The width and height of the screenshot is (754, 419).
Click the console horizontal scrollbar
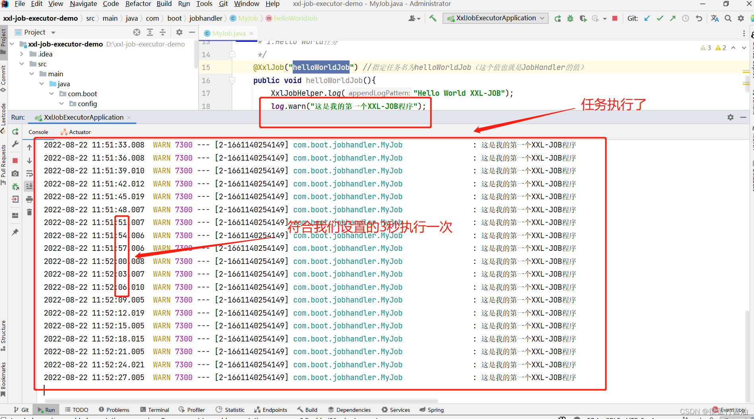point(241,401)
